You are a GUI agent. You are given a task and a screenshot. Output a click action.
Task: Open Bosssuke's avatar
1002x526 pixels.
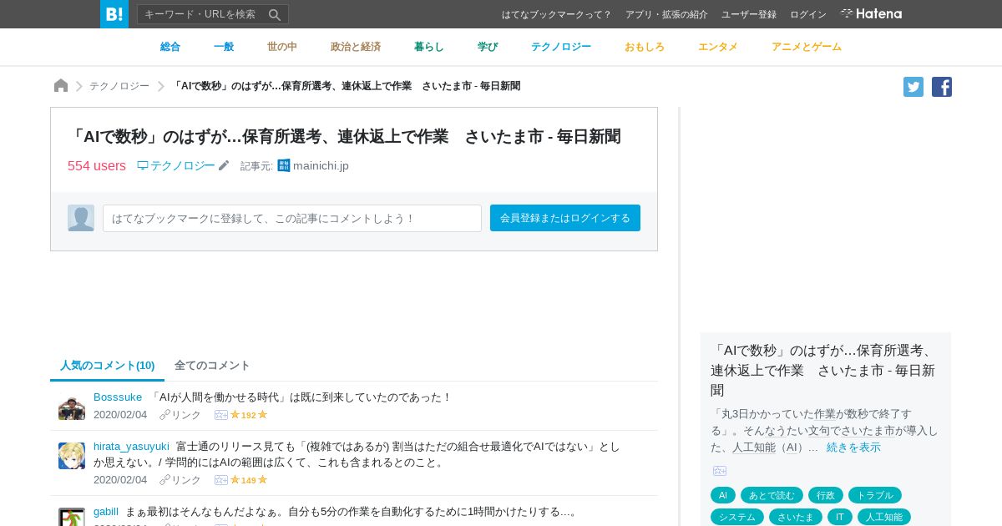point(72,407)
